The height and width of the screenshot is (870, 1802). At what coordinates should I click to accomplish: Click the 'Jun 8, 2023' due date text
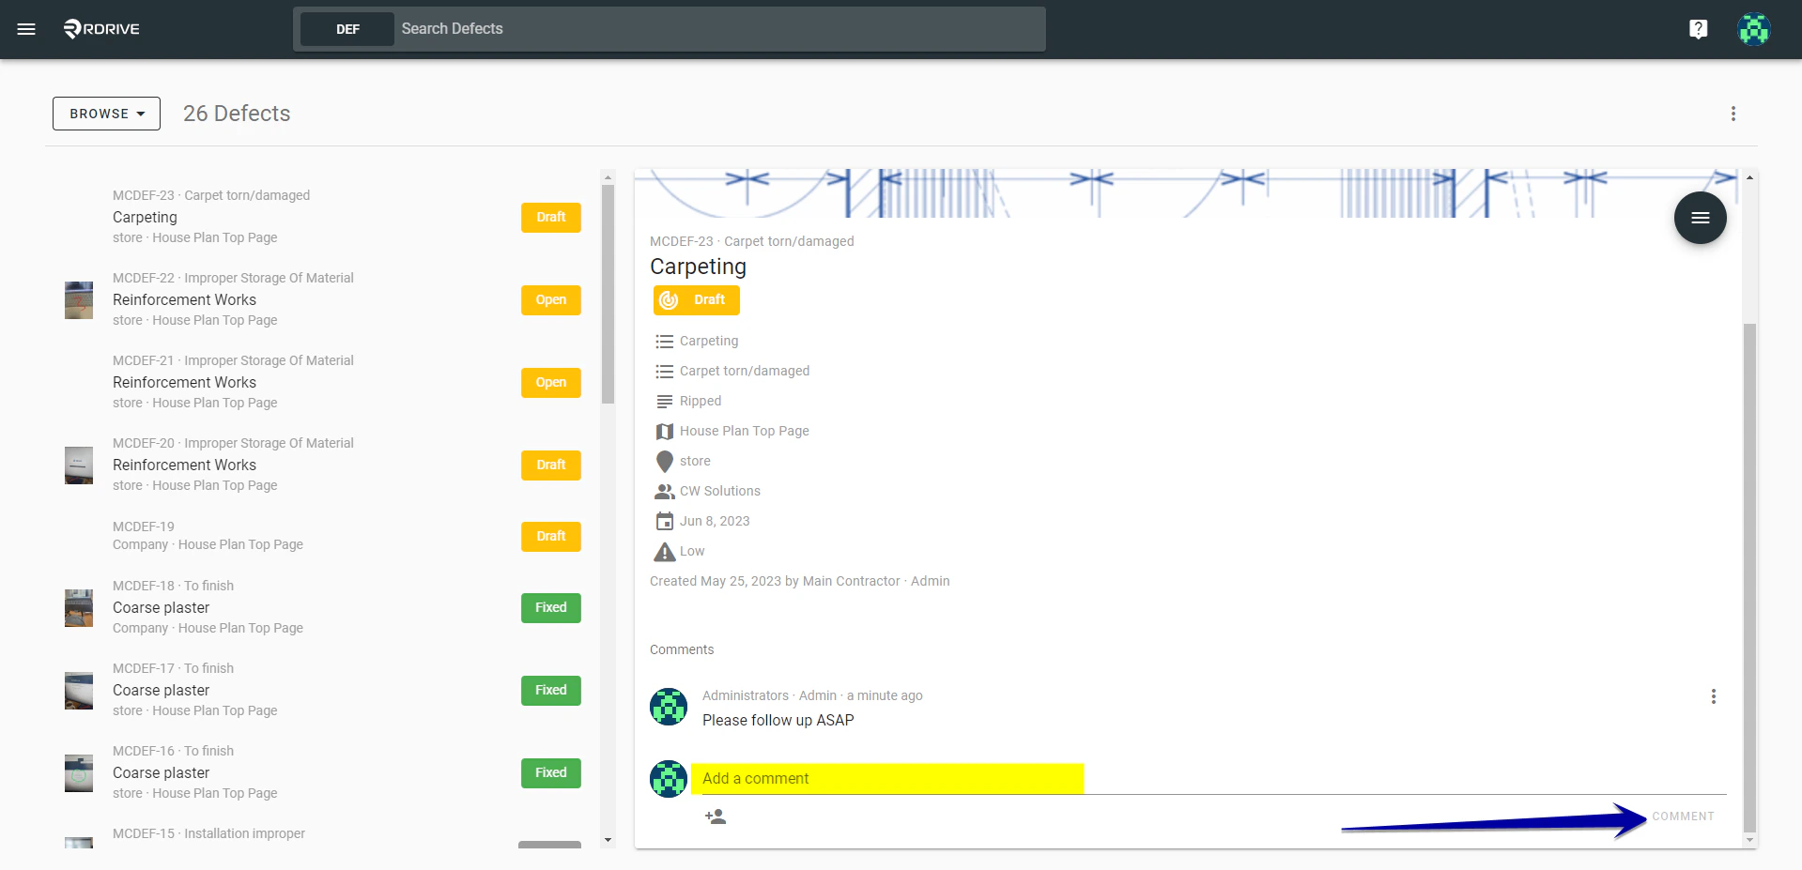(715, 522)
